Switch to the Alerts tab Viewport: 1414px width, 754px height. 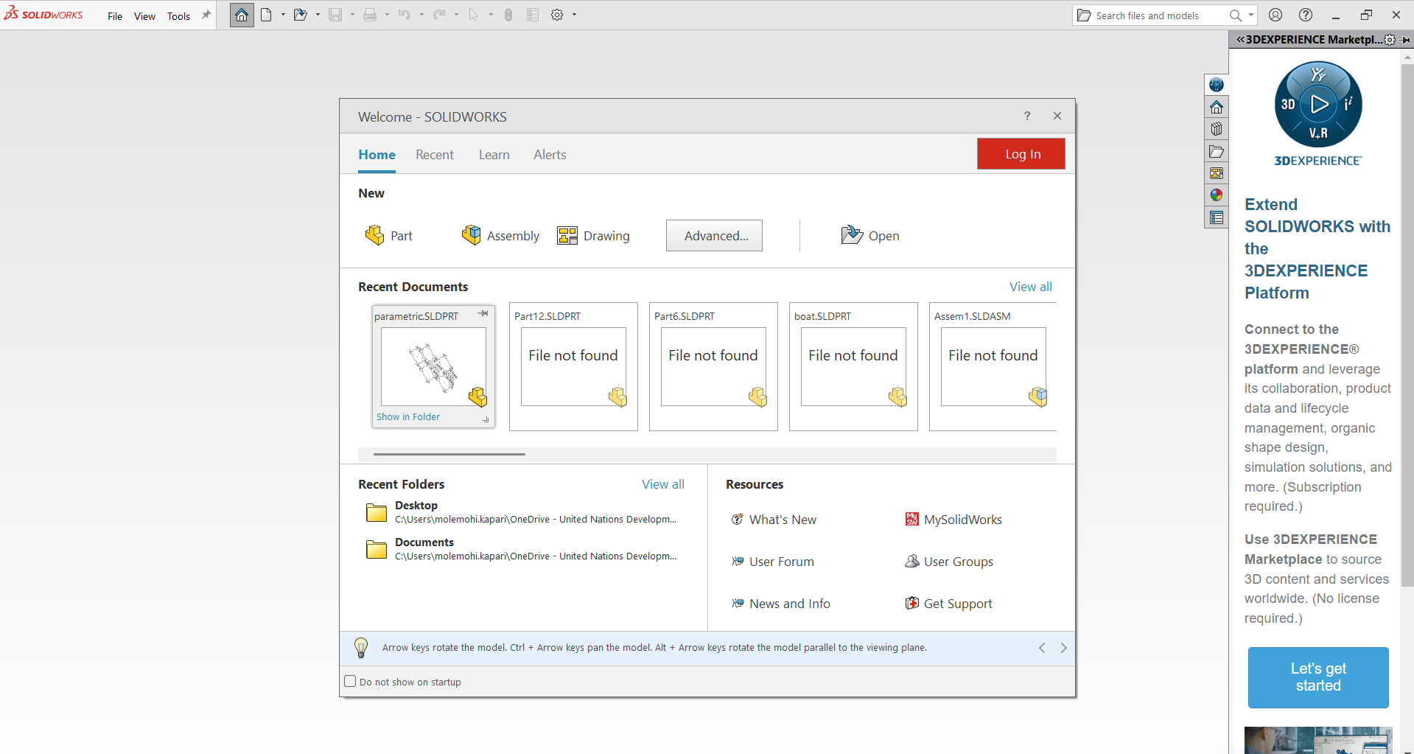click(x=550, y=155)
